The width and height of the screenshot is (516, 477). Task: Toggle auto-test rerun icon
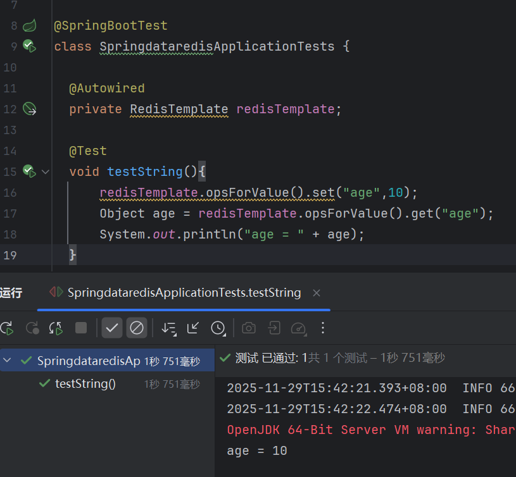(56, 328)
